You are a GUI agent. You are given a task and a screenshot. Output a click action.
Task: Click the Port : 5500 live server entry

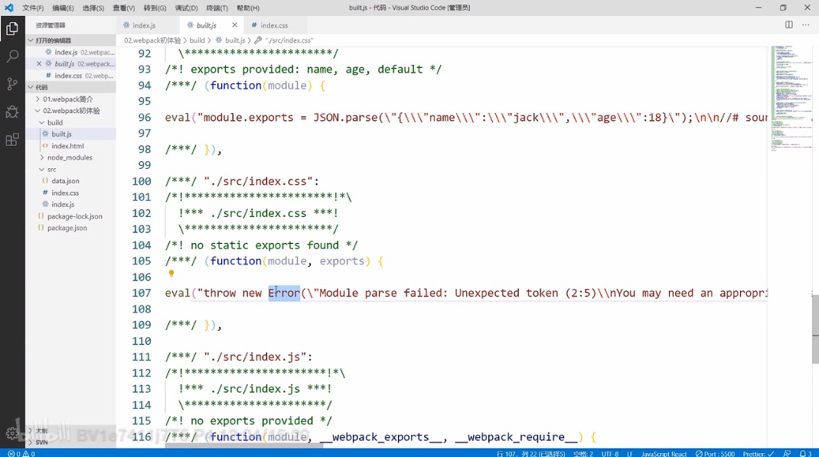click(715, 453)
